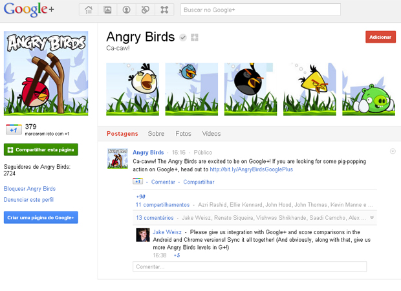The image size is (401, 291).
Task: Click the verified badge beside Angry Birds
Action: point(184,38)
